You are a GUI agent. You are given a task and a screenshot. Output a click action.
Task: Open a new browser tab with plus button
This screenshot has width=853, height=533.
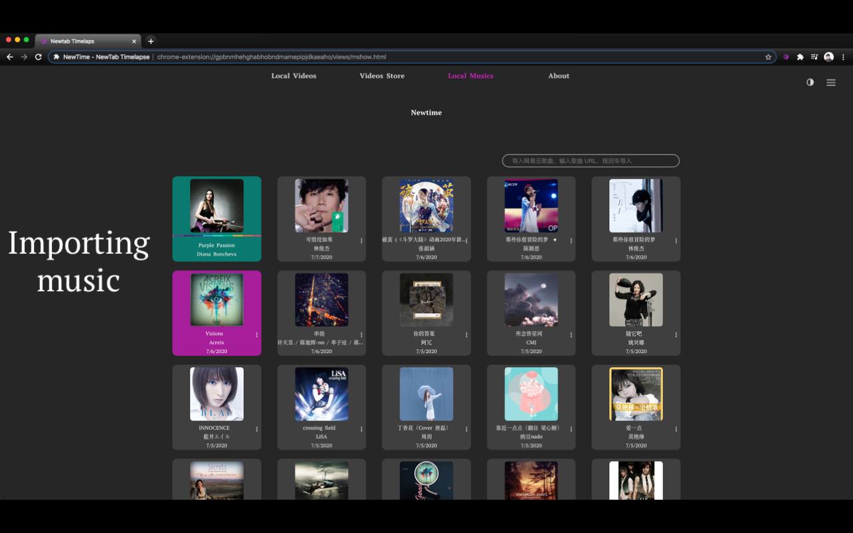coord(151,41)
